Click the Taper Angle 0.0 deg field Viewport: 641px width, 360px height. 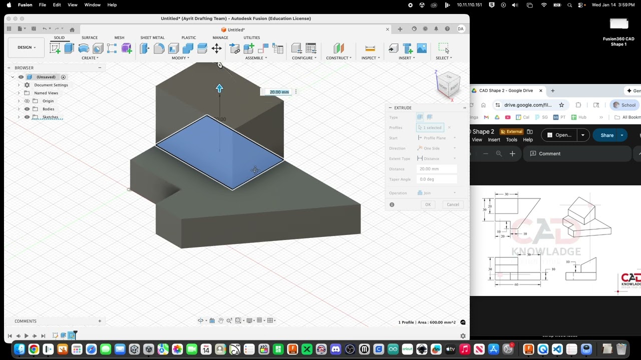437,179
